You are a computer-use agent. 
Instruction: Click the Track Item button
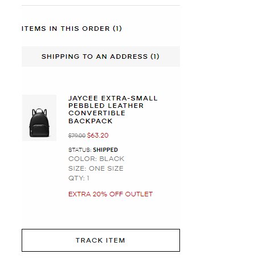pos(101,240)
